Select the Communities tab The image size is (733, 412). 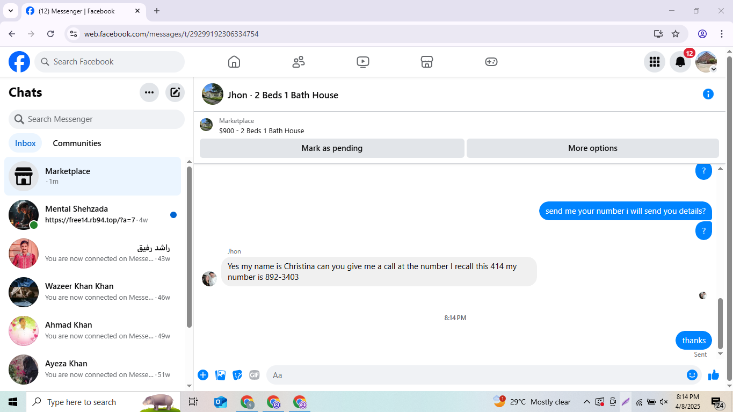pyautogui.click(x=77, y=143)
